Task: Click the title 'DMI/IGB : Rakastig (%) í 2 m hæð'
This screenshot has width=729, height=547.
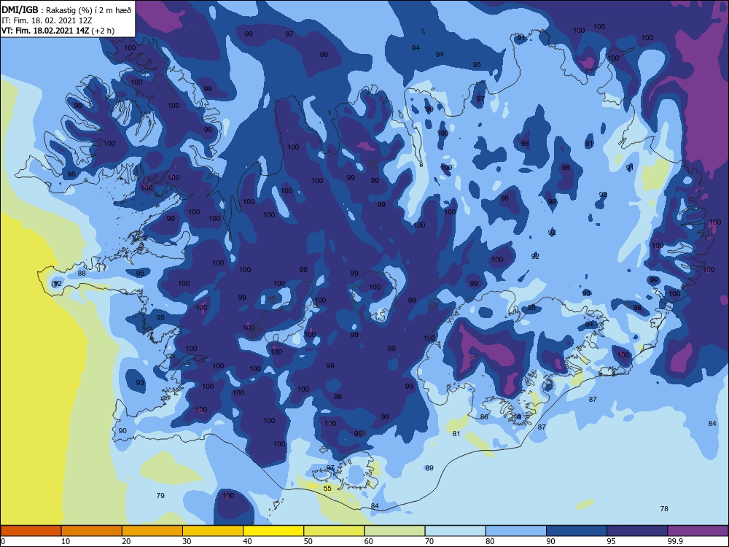Action: 67,9
